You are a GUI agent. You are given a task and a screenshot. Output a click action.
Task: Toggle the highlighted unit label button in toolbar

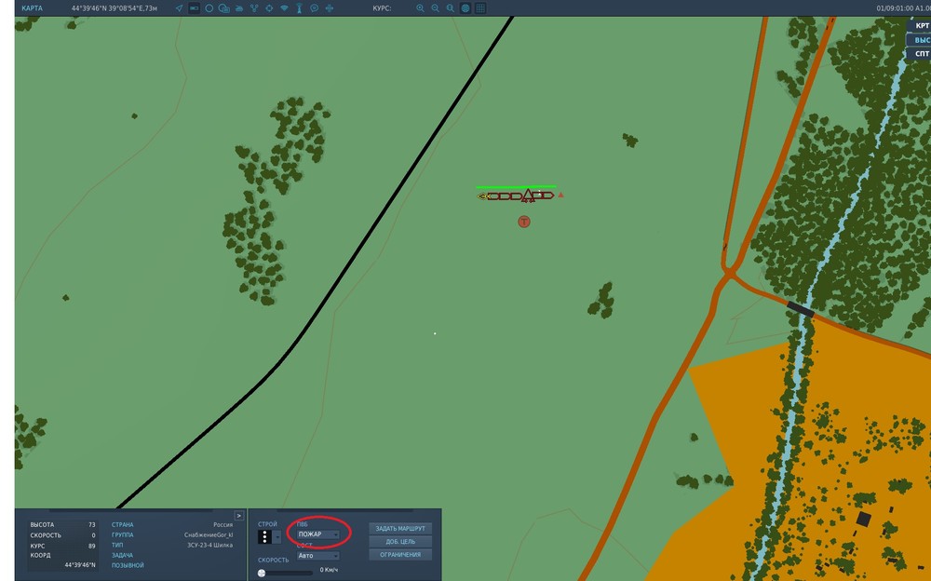tap(195, 8)
